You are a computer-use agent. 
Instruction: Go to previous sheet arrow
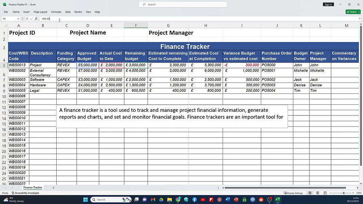pyautogui.click(x=6, y=188)
